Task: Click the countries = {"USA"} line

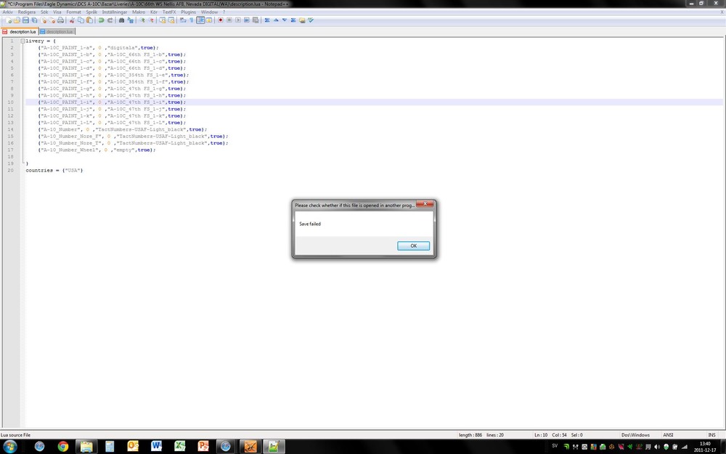Action: point(54,170)
